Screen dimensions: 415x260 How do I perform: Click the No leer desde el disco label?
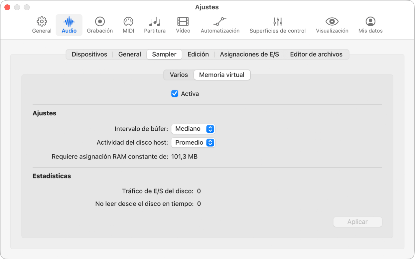(x=144, y=204)
